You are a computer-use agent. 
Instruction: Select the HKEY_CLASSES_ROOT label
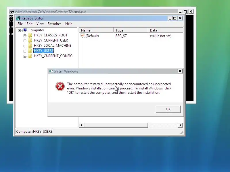pyautogui.click(x=51, y=35)
